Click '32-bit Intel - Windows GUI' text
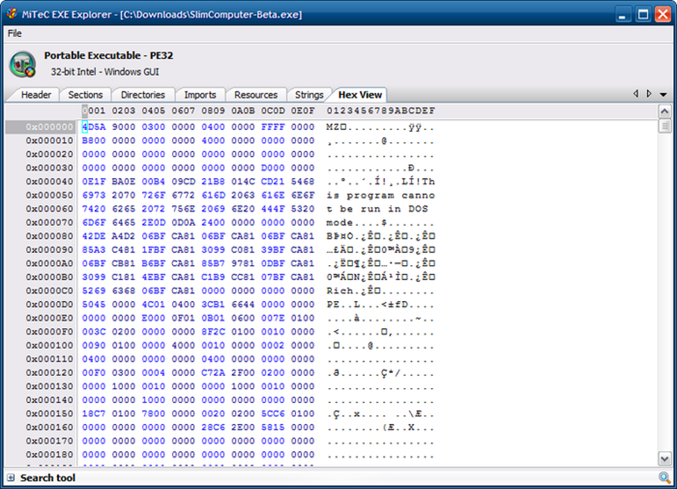677x489 pixels. point(105,72)
